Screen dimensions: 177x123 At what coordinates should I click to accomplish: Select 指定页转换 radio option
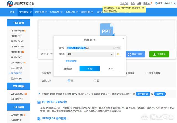(147, 73)
